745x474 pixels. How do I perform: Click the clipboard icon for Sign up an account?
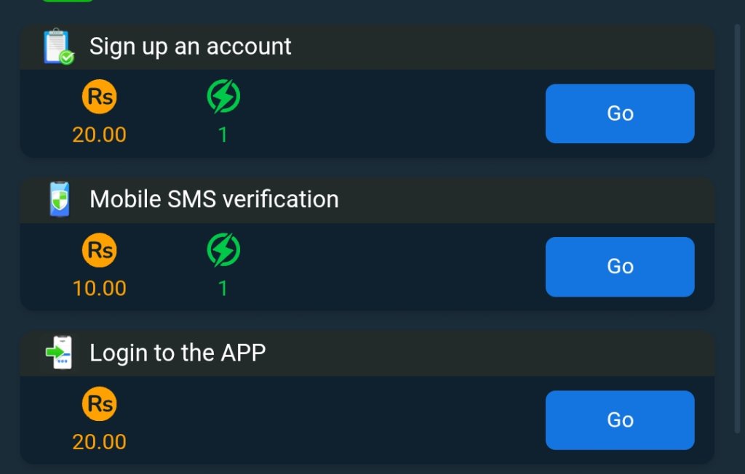tap(57, 46)
